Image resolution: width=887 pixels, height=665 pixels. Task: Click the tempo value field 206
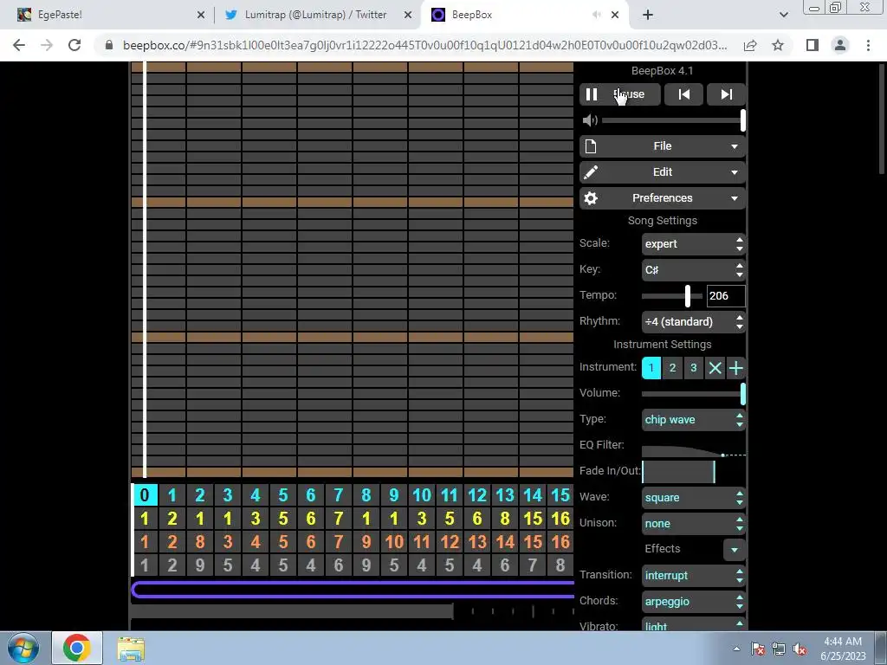(x=726, y=296)
